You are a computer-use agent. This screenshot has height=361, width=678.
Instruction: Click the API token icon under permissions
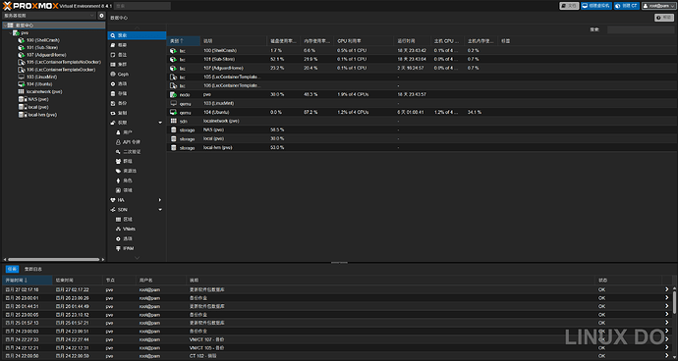pos(118,142)
